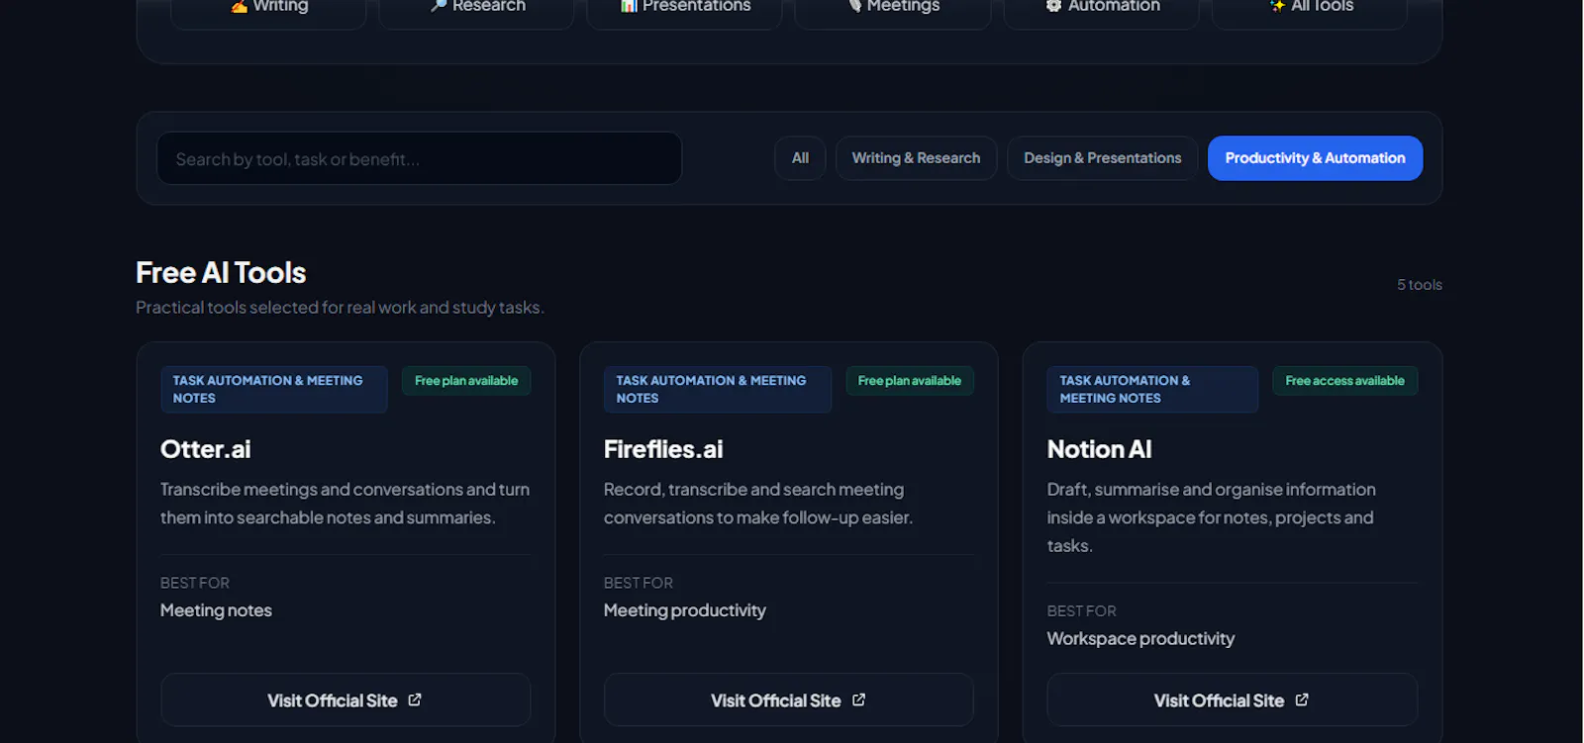
Task: Click external link icon on Fireflies.ai card
Action: pyautogui.click(x=858, y=699)
